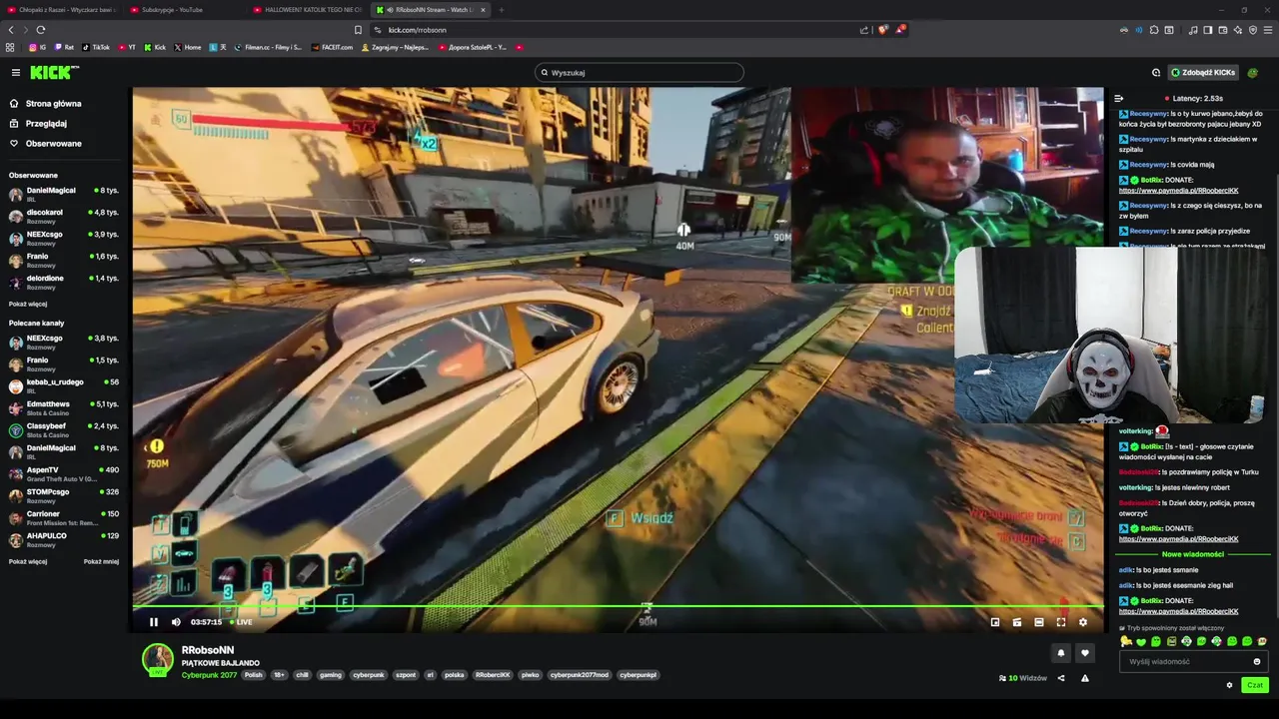This screenshot has width=1279, height=719.
Task: Click the green stream progress bar
Action: point(618,606)
